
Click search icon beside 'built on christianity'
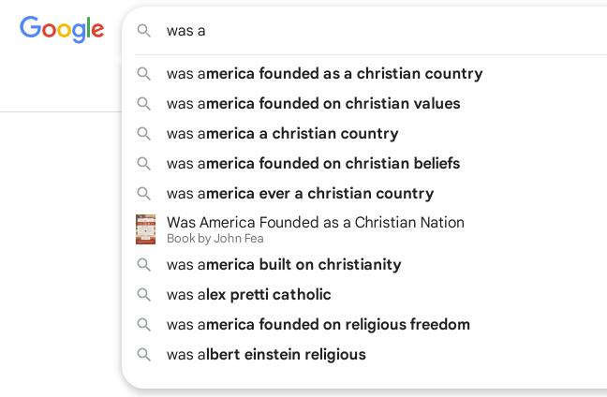(x=144, y=264)
